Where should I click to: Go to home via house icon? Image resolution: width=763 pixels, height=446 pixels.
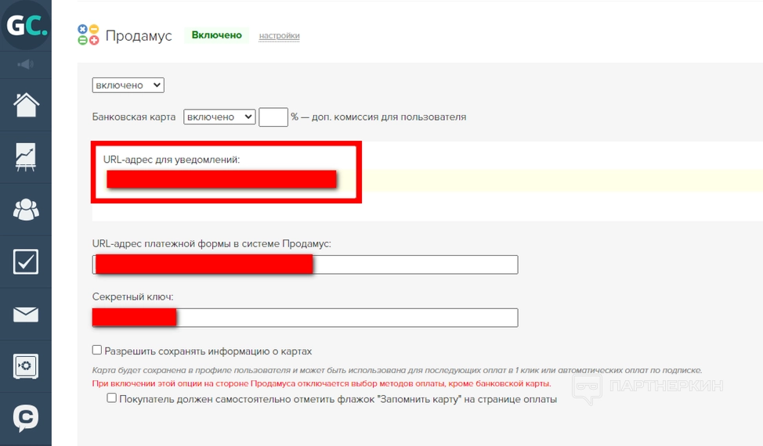pyautogui.click(x=26, y=104)
